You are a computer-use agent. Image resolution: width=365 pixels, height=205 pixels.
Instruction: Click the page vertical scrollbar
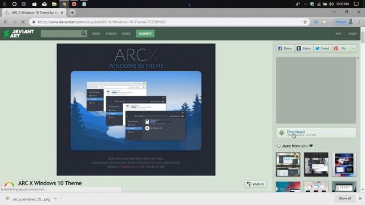point(363,37)
